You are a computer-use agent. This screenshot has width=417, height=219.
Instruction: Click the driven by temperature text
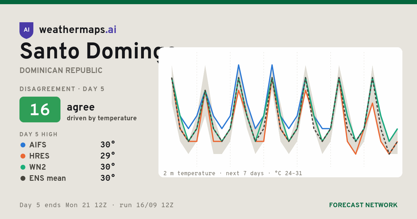[x=102, y=118]
